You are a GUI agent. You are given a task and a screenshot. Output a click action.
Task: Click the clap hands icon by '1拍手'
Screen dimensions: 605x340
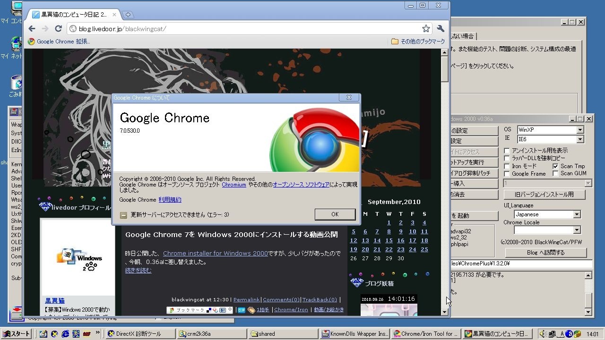[251, 310]
